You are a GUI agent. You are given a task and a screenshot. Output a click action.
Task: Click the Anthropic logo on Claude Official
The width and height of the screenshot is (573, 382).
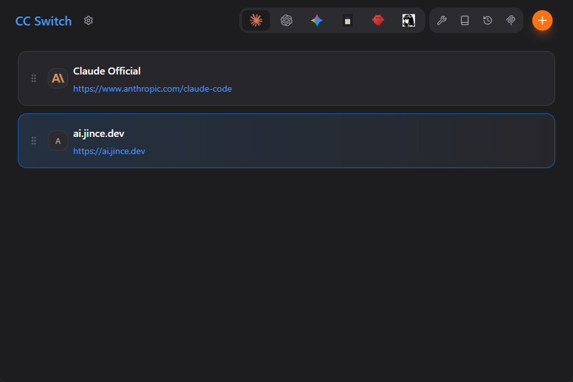click(58, 78)
